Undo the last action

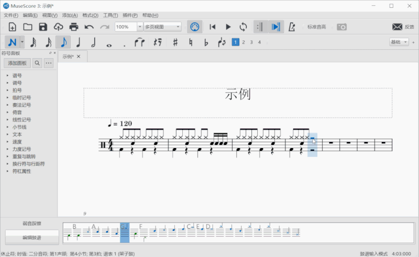pyautogui.click(x=89, y=27)
